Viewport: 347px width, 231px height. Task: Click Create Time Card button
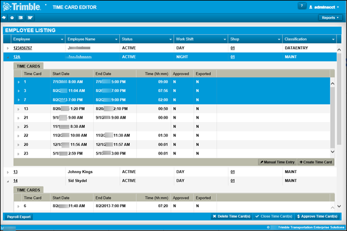(x=316, y=162)
